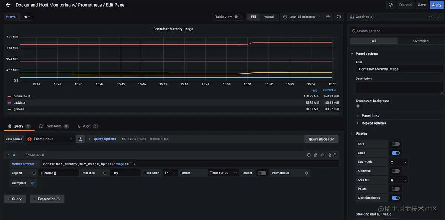This screenshot has width=445, height=220.
Task: Click the Legend info icon
Action: click(x=34, y=173)
